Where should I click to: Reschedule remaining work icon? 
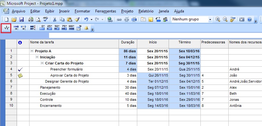23,28
